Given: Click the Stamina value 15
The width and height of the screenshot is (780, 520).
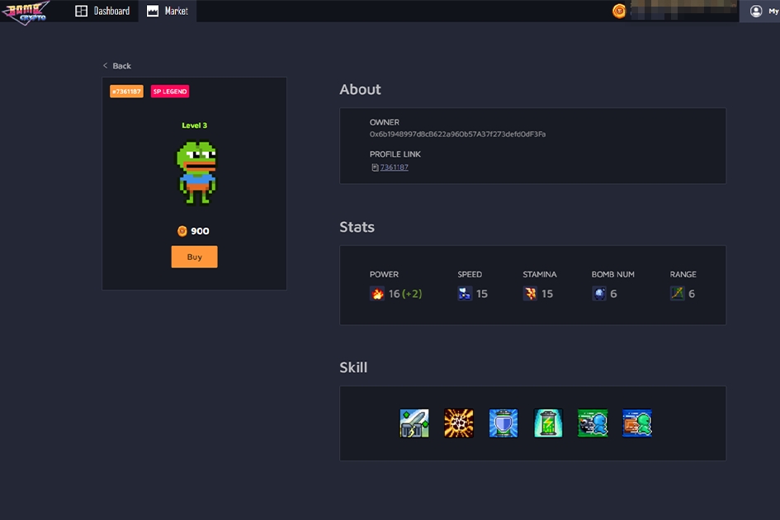Looking at the screenshot, I should pyautogui.click(x=547, y=294).
